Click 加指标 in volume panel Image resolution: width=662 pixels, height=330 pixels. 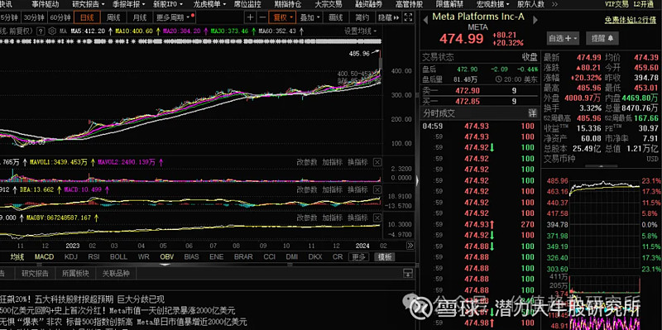coord(333,162)
